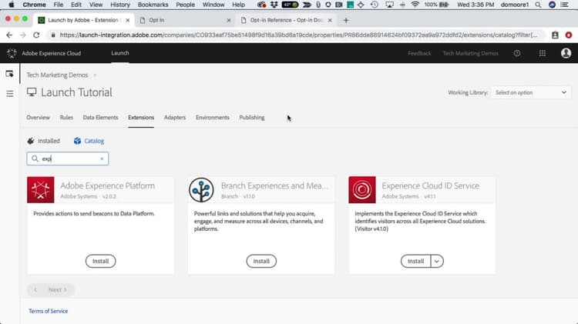Select the Extensions tab
The image size is (578, 324).
[141, 118]
